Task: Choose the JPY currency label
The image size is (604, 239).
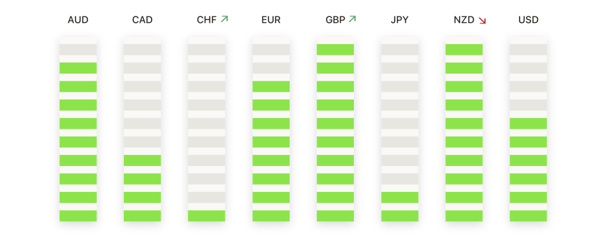Action: point(399,20)
